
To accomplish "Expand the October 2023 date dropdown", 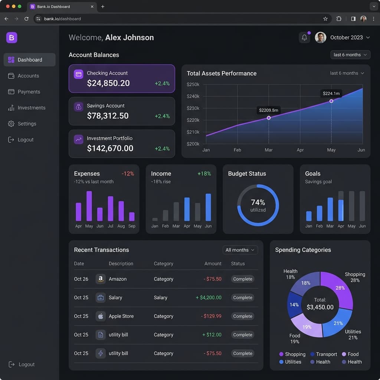I will [350, 37].
